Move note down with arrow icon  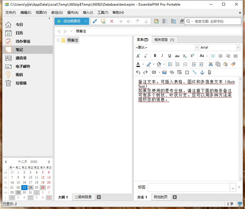coord(146,21)
